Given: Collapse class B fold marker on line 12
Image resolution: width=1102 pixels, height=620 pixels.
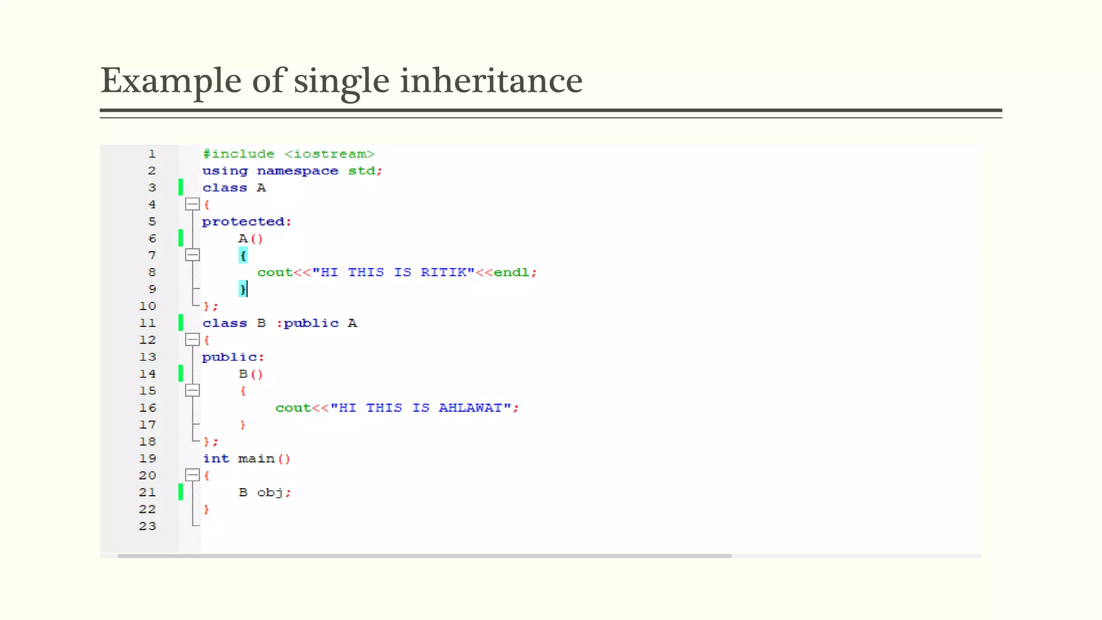Looking at the screenshot, I should point(192,340).
